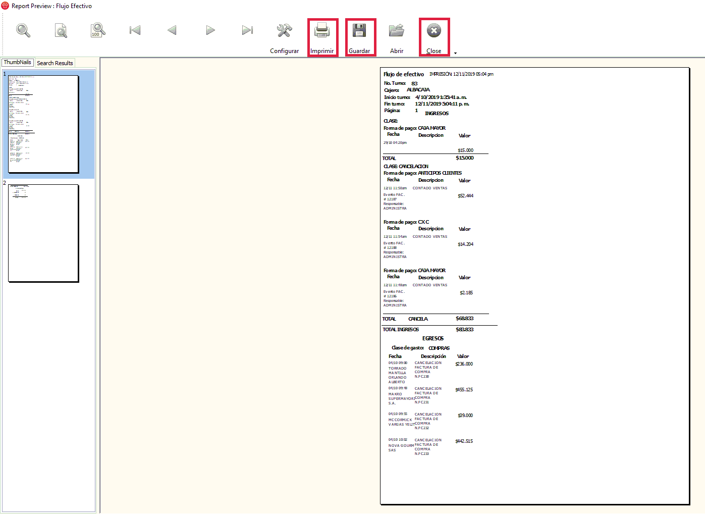Open the Search Results tab
Viewport: 705px width, 514px height.
point(55,63)
